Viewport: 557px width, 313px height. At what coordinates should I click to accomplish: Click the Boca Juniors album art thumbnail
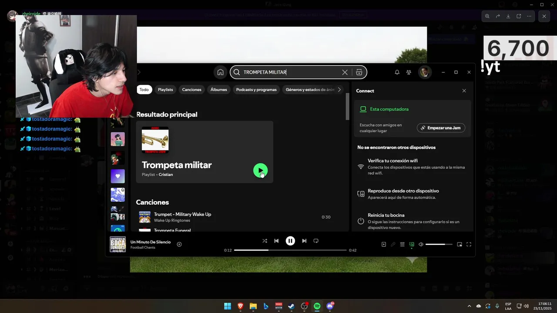[118, 244]
